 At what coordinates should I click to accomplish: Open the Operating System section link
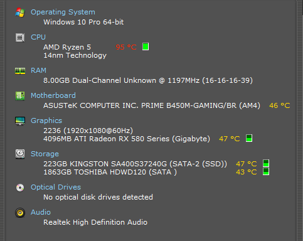(x=63, y=12)
